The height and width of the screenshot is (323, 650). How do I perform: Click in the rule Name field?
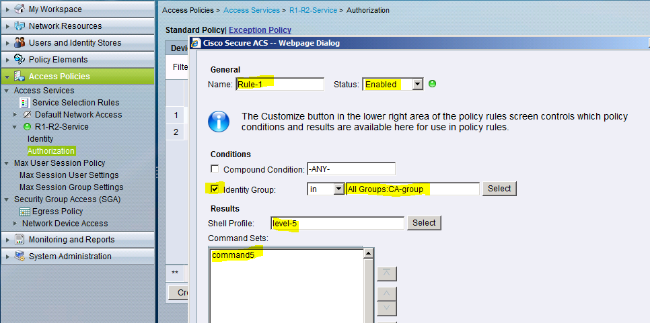click(x=280, y=85)
